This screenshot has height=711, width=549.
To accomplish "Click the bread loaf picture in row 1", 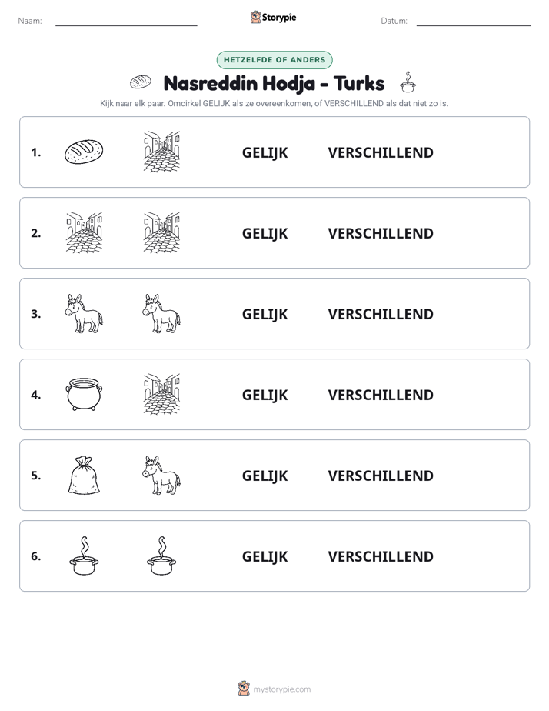I will point(84,152).
